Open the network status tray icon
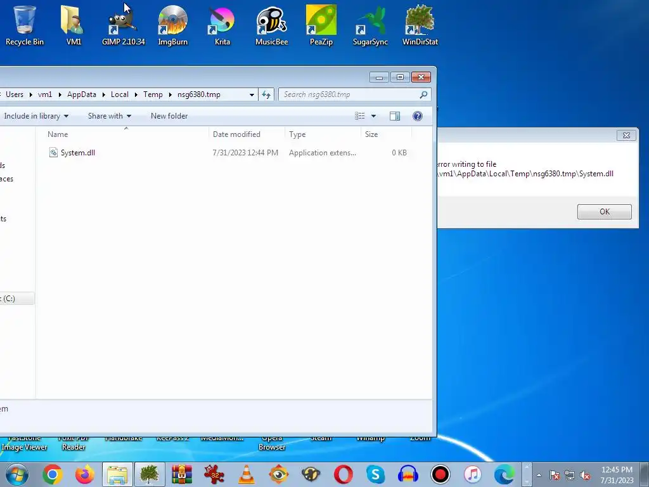 tap(570, 475)
